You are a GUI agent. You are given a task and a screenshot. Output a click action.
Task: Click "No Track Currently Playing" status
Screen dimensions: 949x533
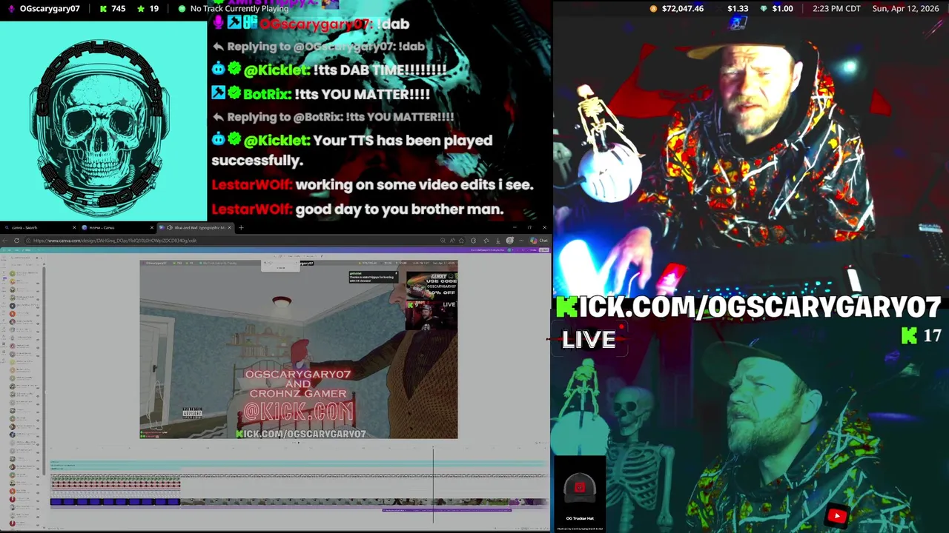(x=233, y=9)
